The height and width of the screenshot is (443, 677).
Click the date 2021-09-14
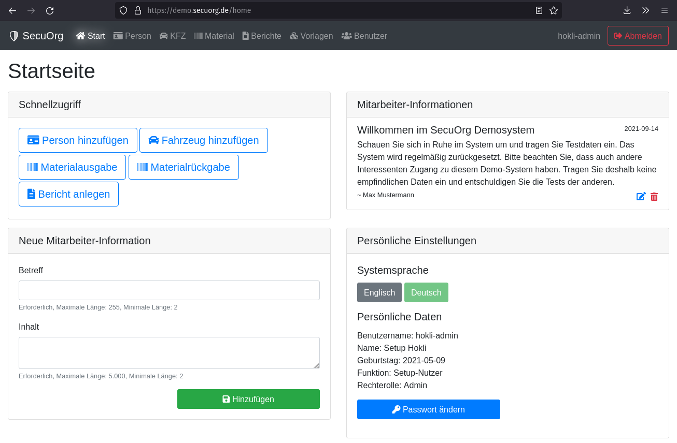(641, 129)
